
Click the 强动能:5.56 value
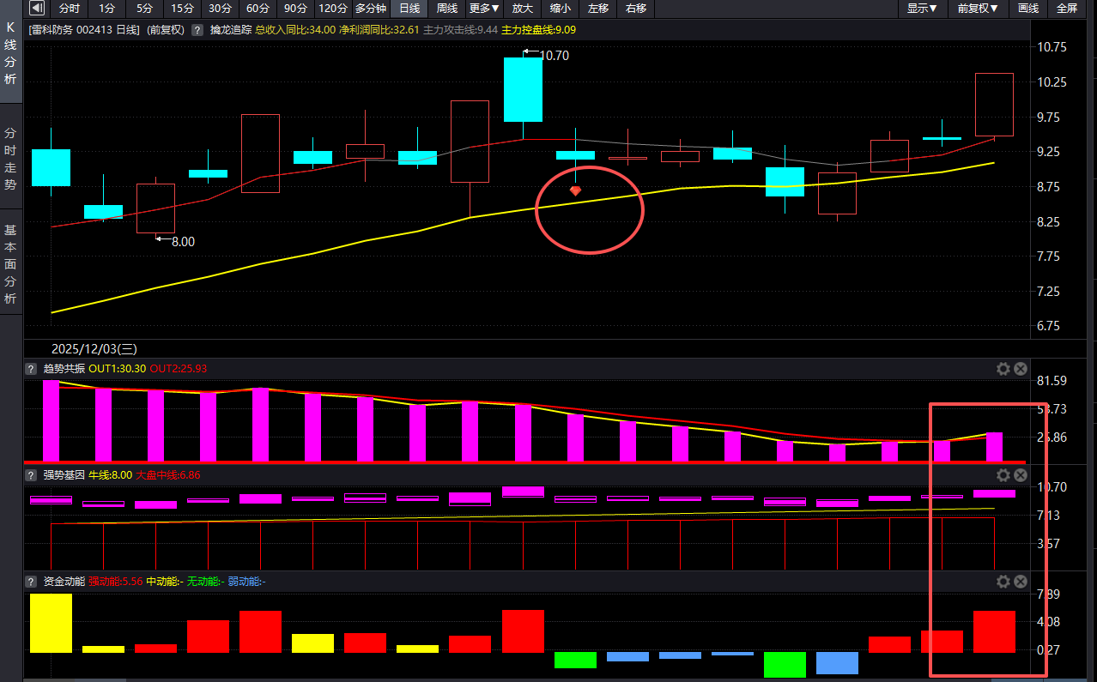115,581
